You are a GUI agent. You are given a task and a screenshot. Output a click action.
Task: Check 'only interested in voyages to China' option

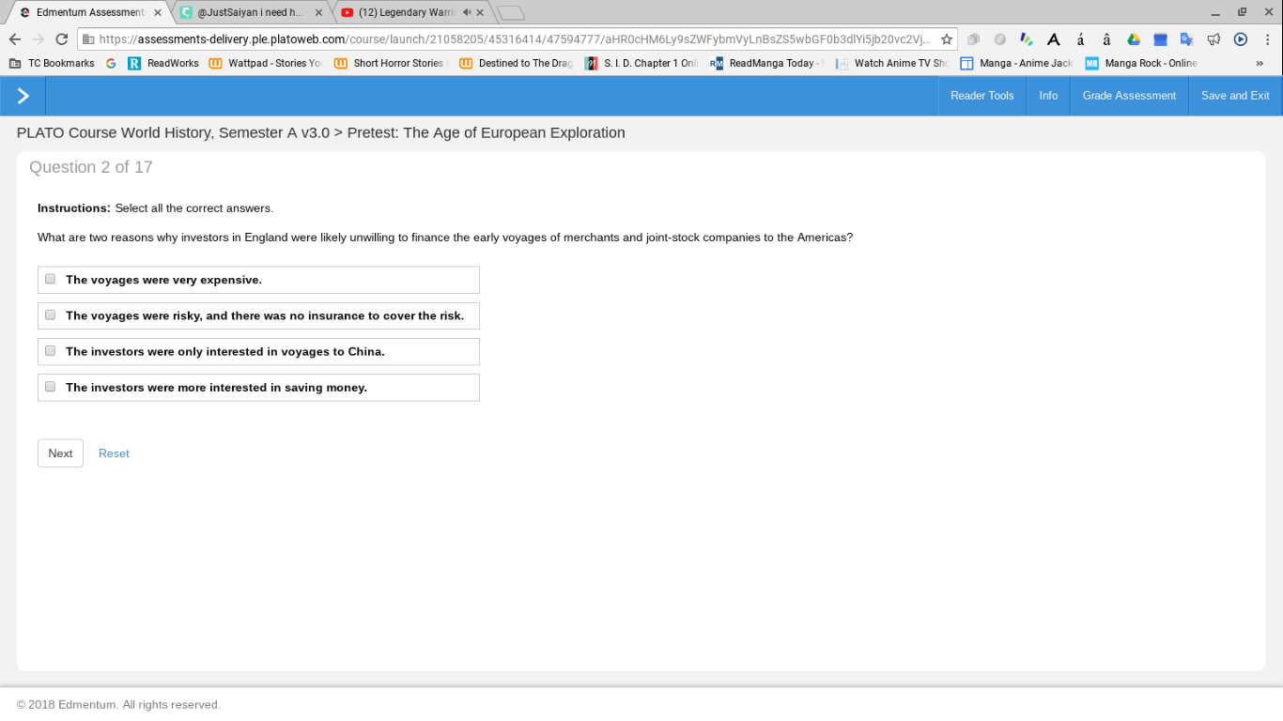[x=51, y=350]
